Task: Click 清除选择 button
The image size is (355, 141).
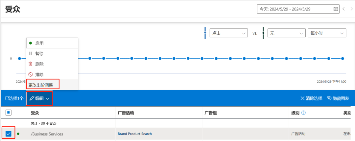Action: [x=311, y=98]
